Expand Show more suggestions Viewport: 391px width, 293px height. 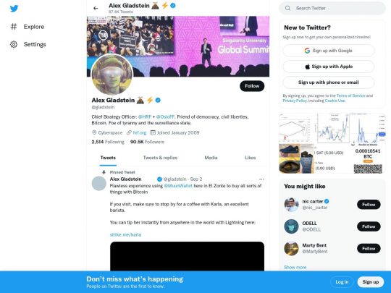click(x=295, y=267)
